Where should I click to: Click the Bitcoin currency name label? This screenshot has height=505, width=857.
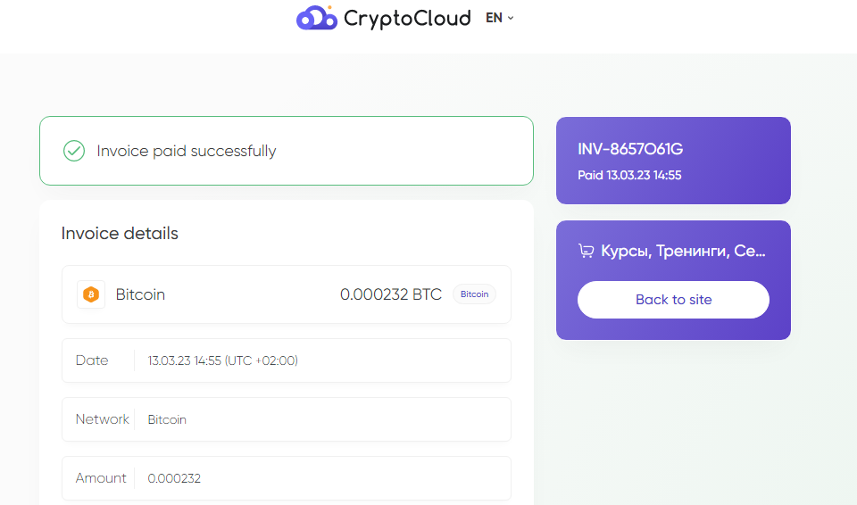pyautogui.click(x=140, y=294)
